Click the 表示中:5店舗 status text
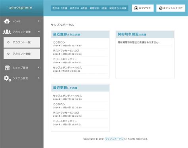Image resolution: width=188 pixels, height=148 pixels. click(x=60, y=8)
